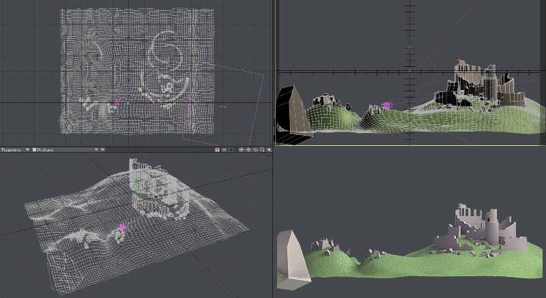
Task: Click the download-arrow icon in viewport header
Action: [217, 149]
